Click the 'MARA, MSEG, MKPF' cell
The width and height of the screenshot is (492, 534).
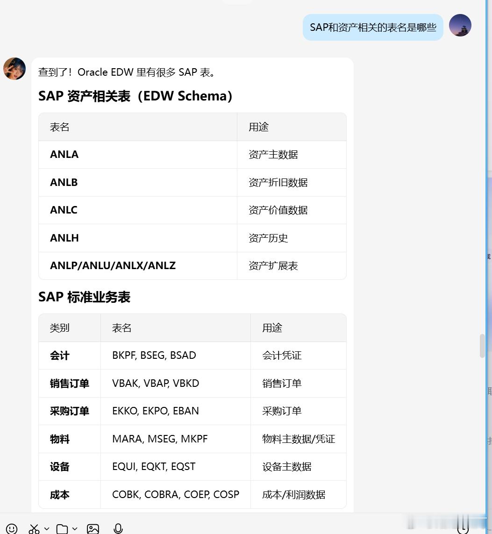coord(175,439)
